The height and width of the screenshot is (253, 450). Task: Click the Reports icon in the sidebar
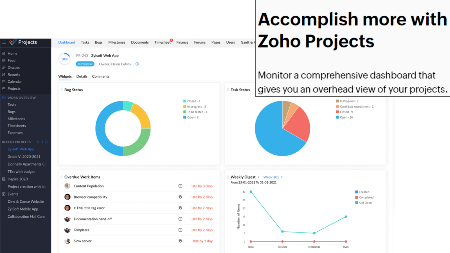tap(4, 74)
